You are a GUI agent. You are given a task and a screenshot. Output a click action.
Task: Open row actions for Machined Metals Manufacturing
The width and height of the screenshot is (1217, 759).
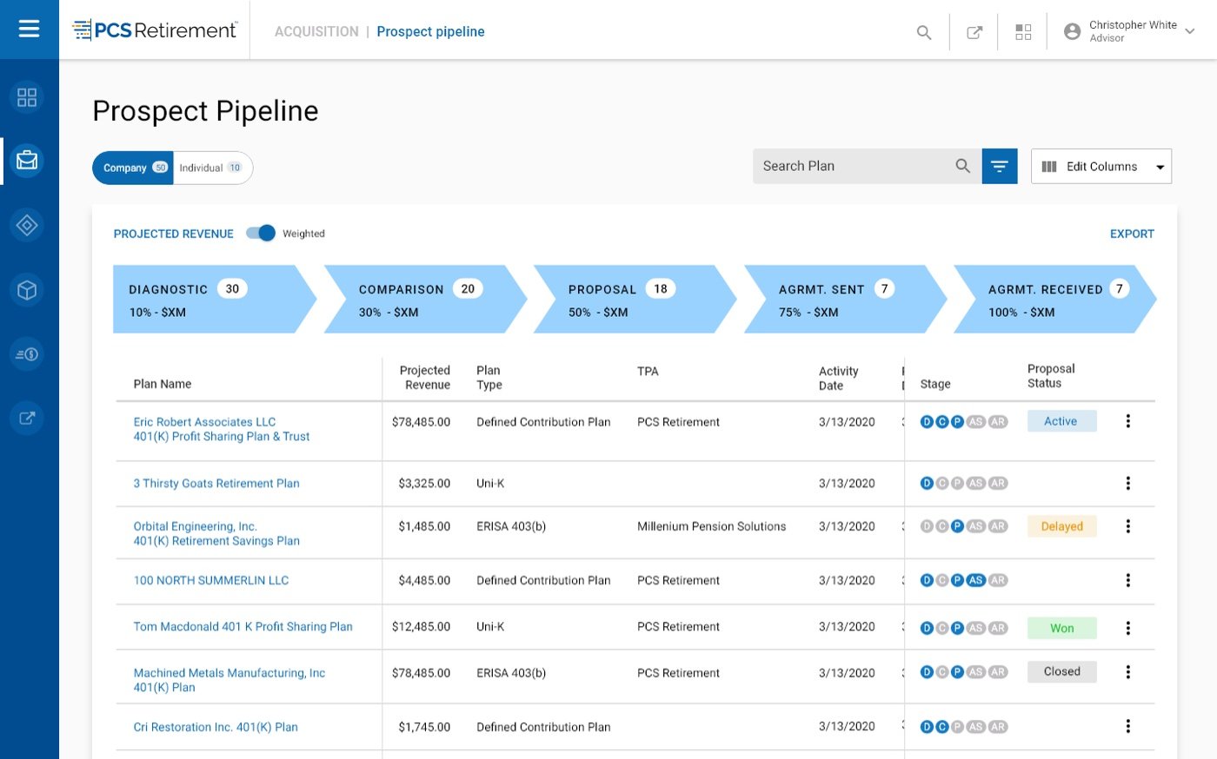tap(1127, 672)
